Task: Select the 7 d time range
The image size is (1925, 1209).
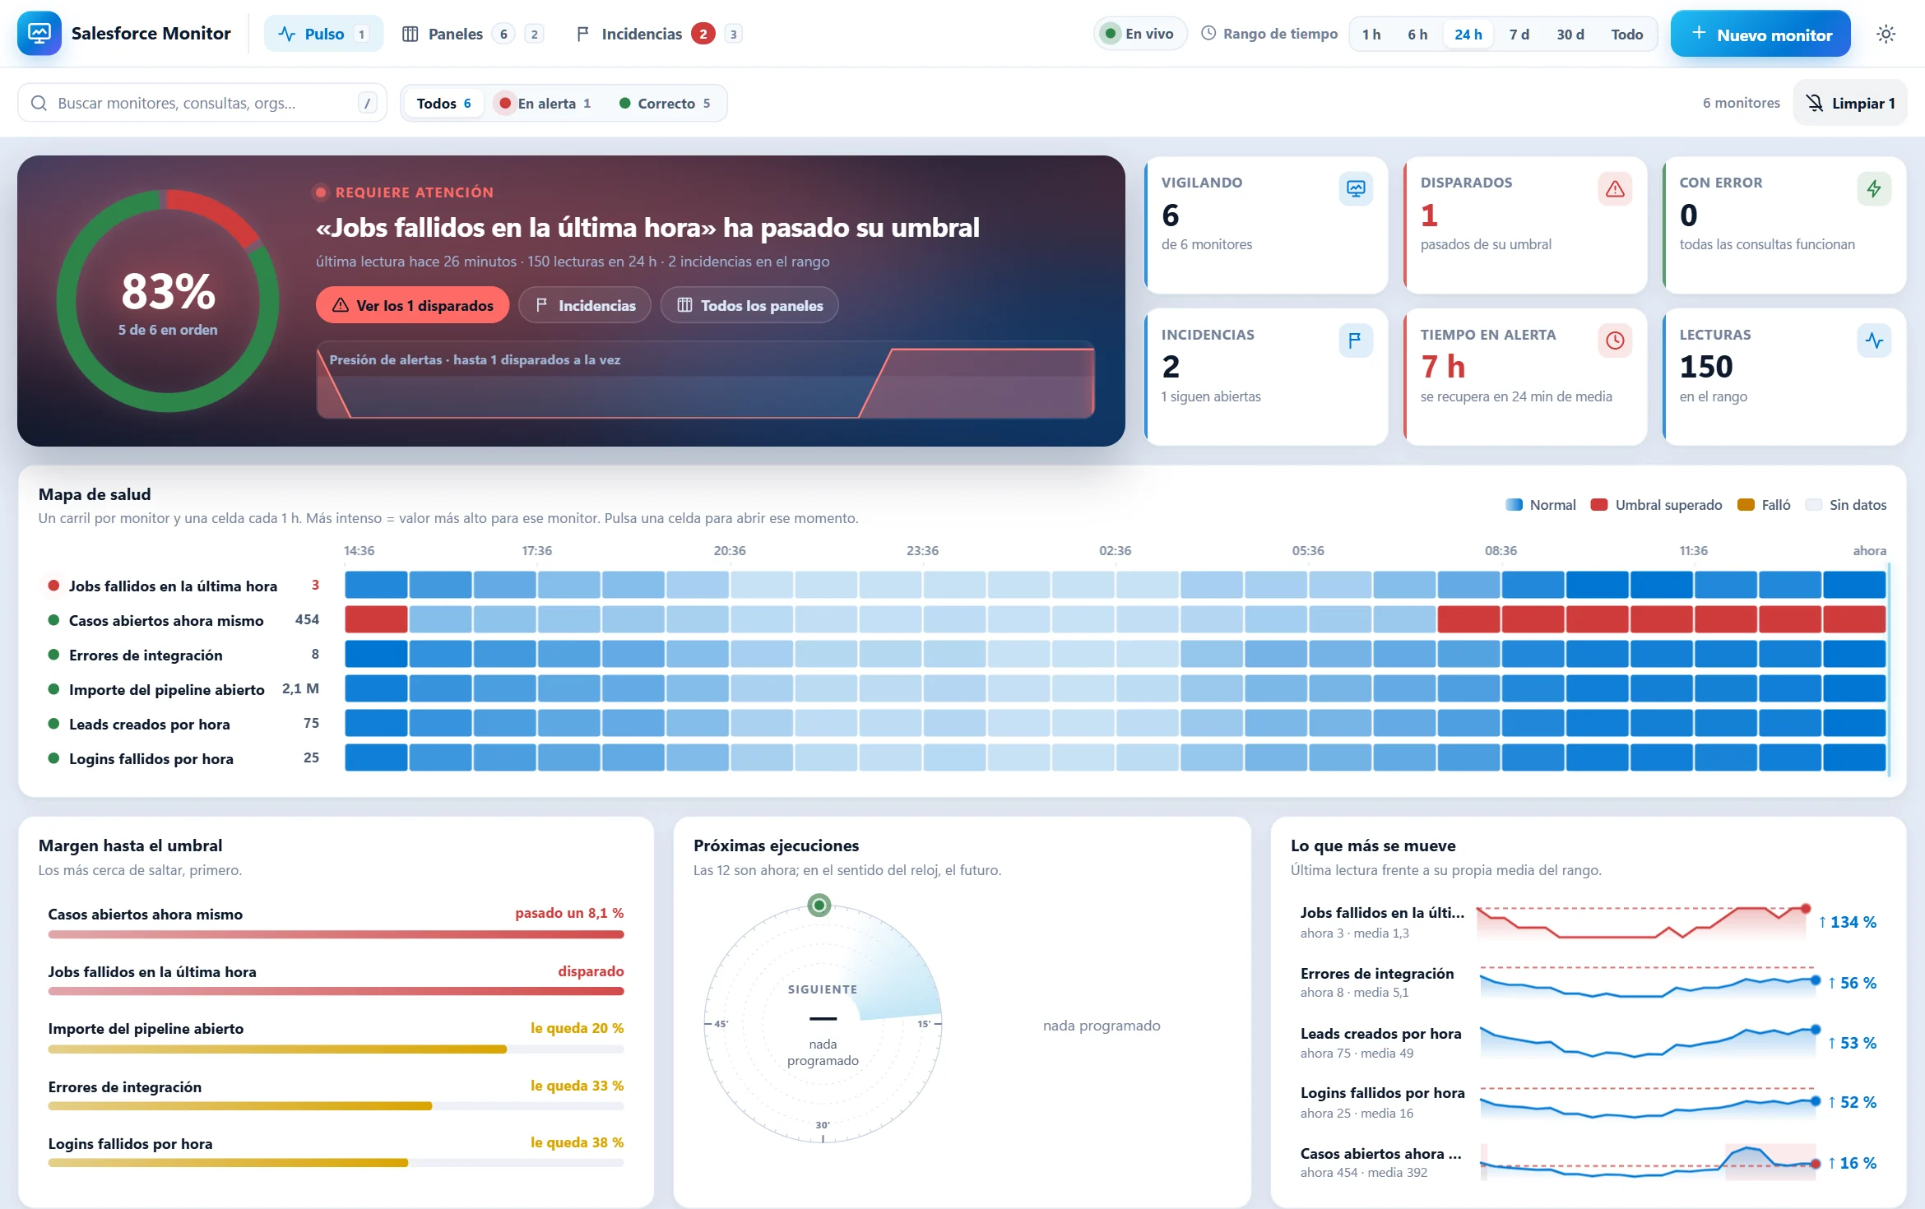Action: (1519, 35)
